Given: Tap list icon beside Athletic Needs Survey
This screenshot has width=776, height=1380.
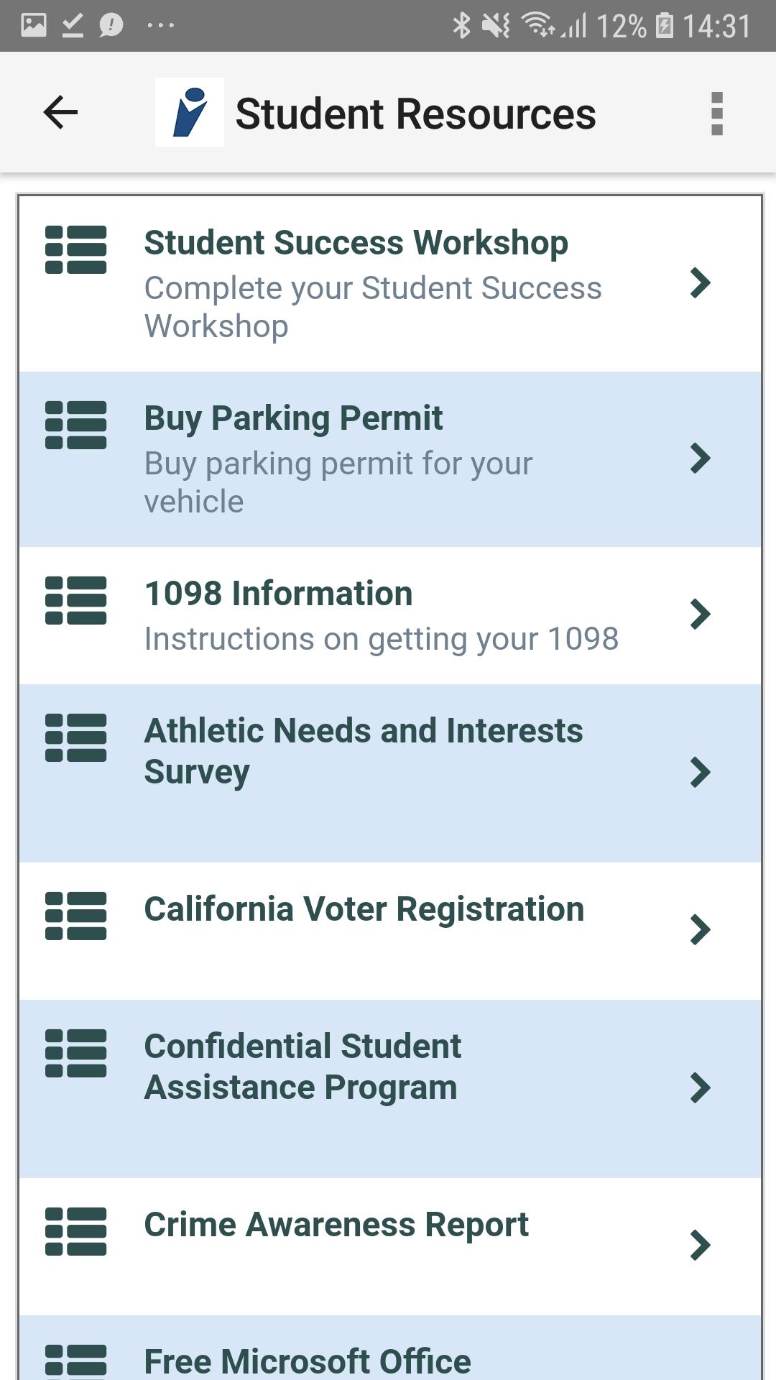Looking at the screenshot, I should 75,737.
